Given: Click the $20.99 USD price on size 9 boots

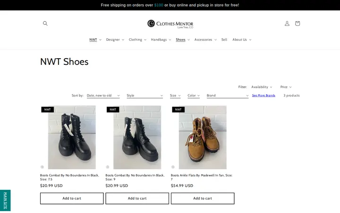Looking at the screenshot, I should click(x=117, y=186).
